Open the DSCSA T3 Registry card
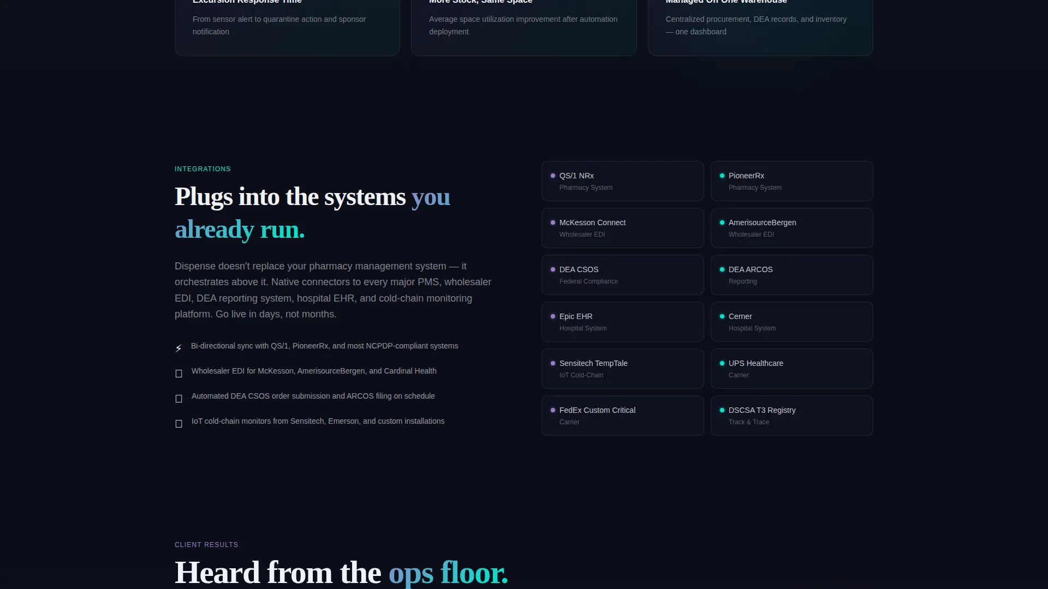This screenshot has height=589, width=1048. coord(791,416)
